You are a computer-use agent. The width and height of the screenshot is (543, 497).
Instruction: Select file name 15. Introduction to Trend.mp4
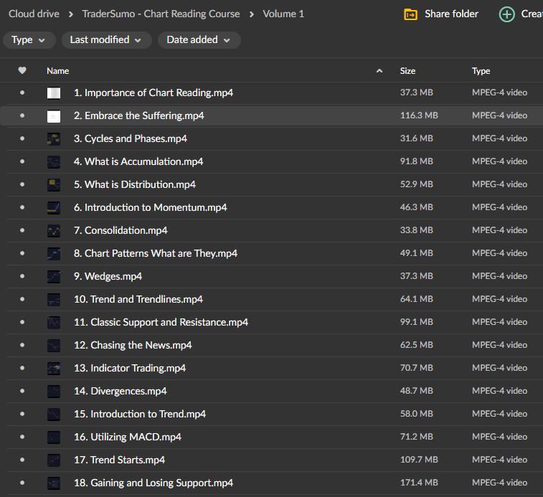click(140, 414)
